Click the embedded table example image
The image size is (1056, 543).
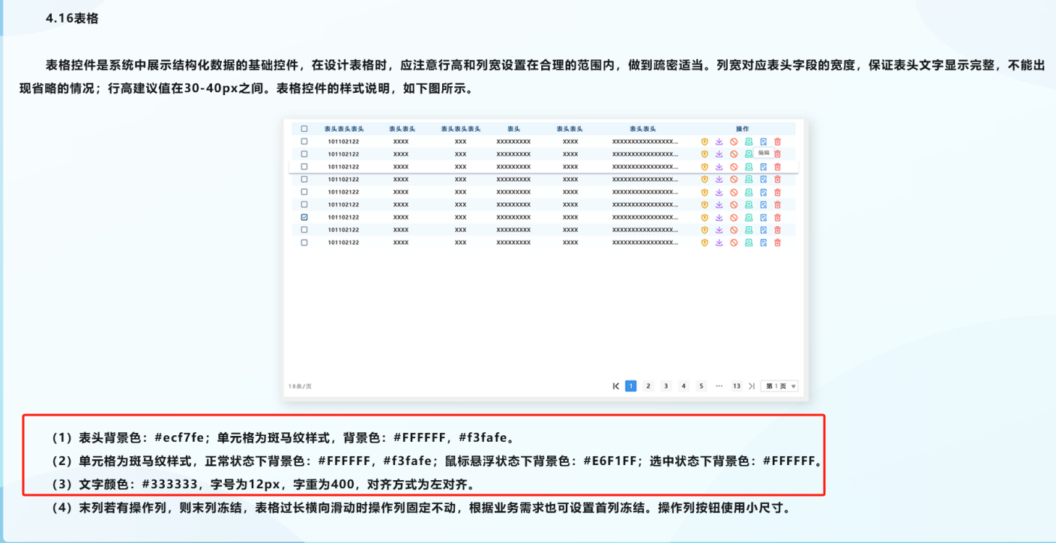pyautogui.click(x=546, y=260)
